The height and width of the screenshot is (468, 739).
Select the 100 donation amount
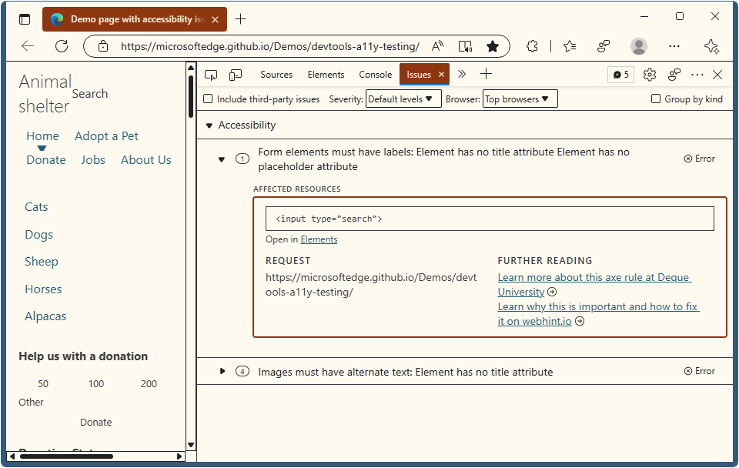click(95, 383)
